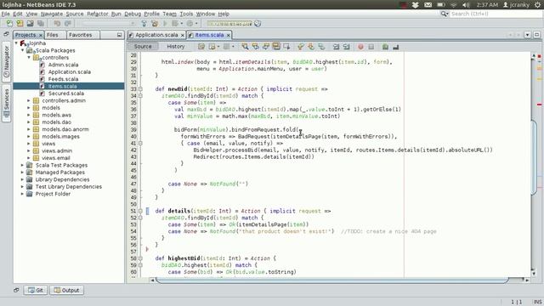Collapse the lojinha project node
This screenshot has height=306, width=544.
tap(16, 43)
